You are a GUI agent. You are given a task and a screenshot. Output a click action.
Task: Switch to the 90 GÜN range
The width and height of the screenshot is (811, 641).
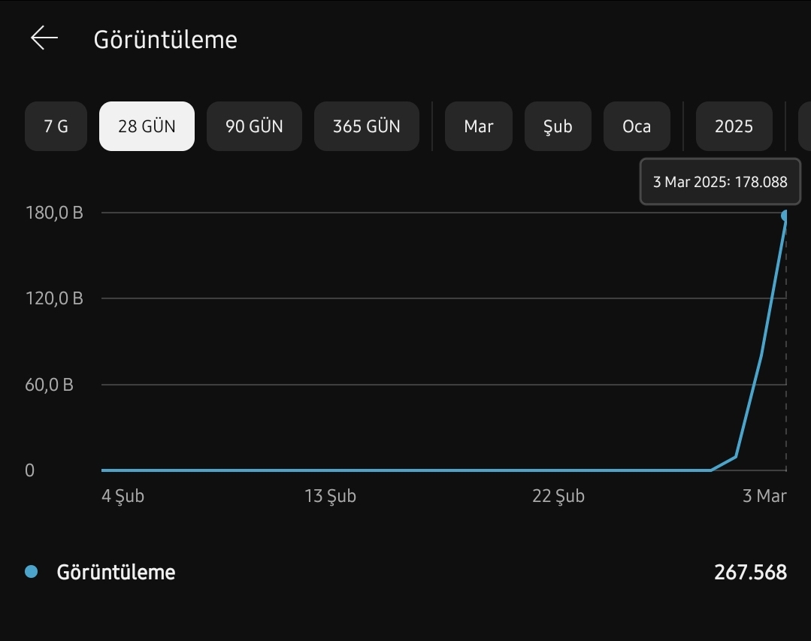click(x=255, y=126)
